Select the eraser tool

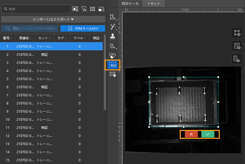pos(113,55)
